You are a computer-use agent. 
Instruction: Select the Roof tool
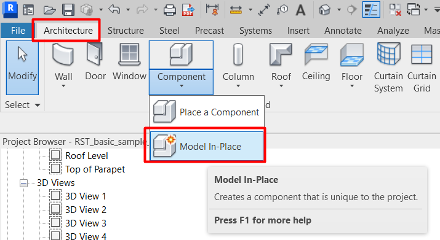(x=281, y=62)
